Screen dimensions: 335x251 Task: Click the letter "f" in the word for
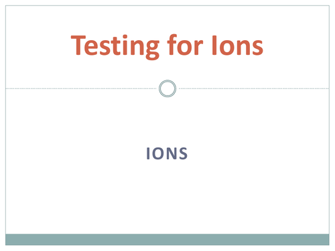pos(172,45)
